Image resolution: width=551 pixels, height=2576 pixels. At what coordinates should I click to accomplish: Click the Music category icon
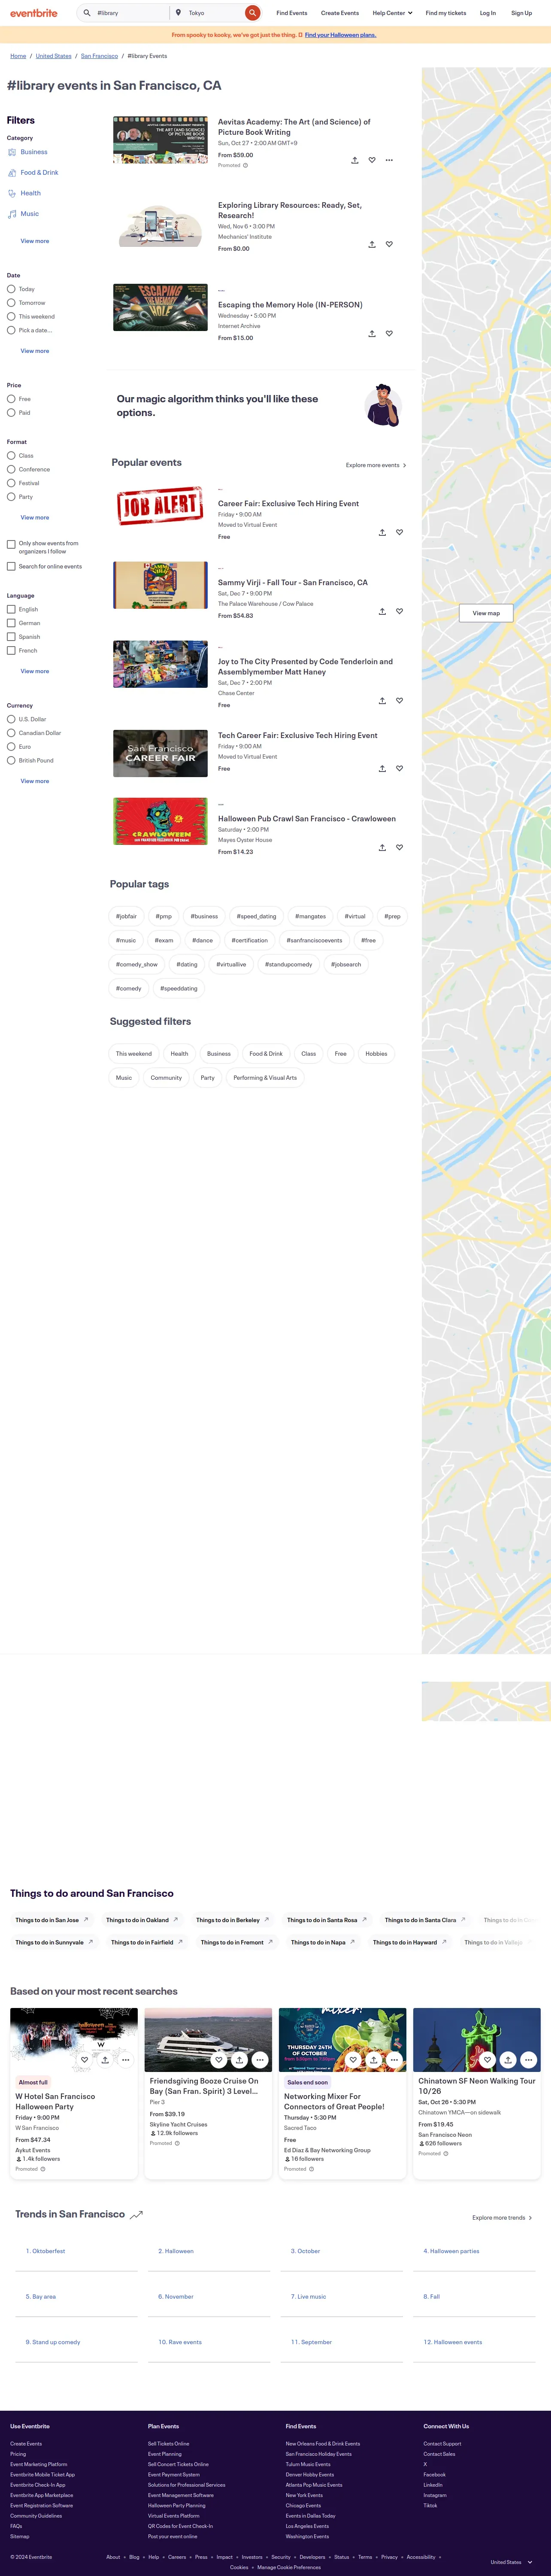pyautogui.click(x=12, y=214)
